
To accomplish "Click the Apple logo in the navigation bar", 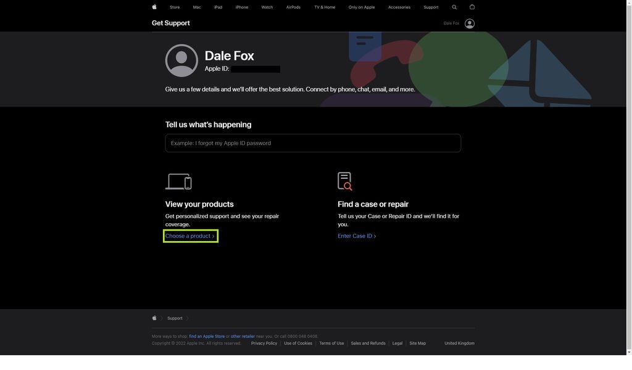I will 154,7.
